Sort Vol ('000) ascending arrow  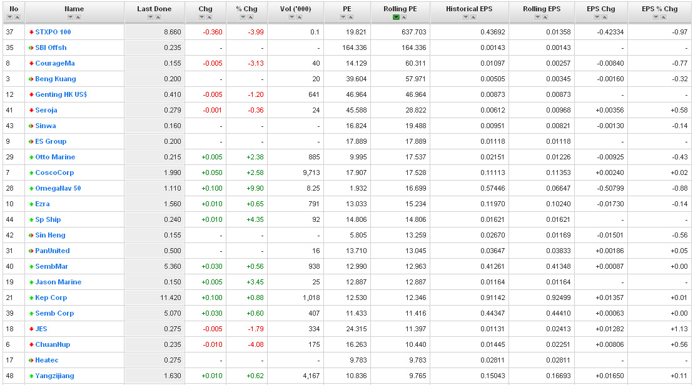click(x=299, y=17)
